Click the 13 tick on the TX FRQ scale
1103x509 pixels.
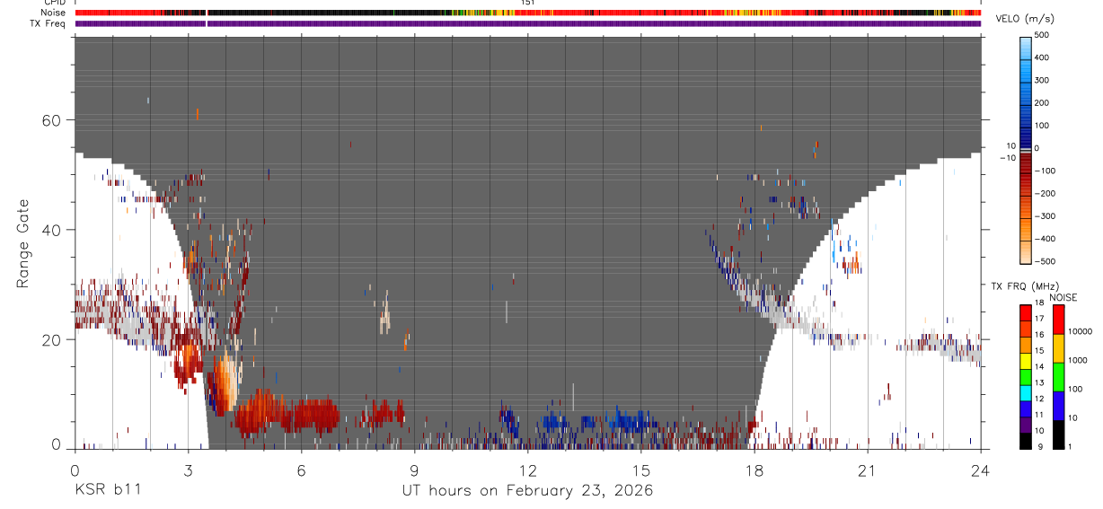coord(1038,382)
